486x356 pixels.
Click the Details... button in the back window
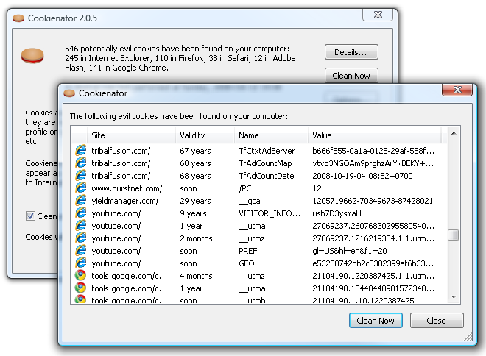click(x=351, y=52)
